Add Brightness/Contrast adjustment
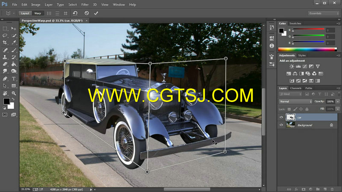The image size is (342, 192). pos(292,67)
